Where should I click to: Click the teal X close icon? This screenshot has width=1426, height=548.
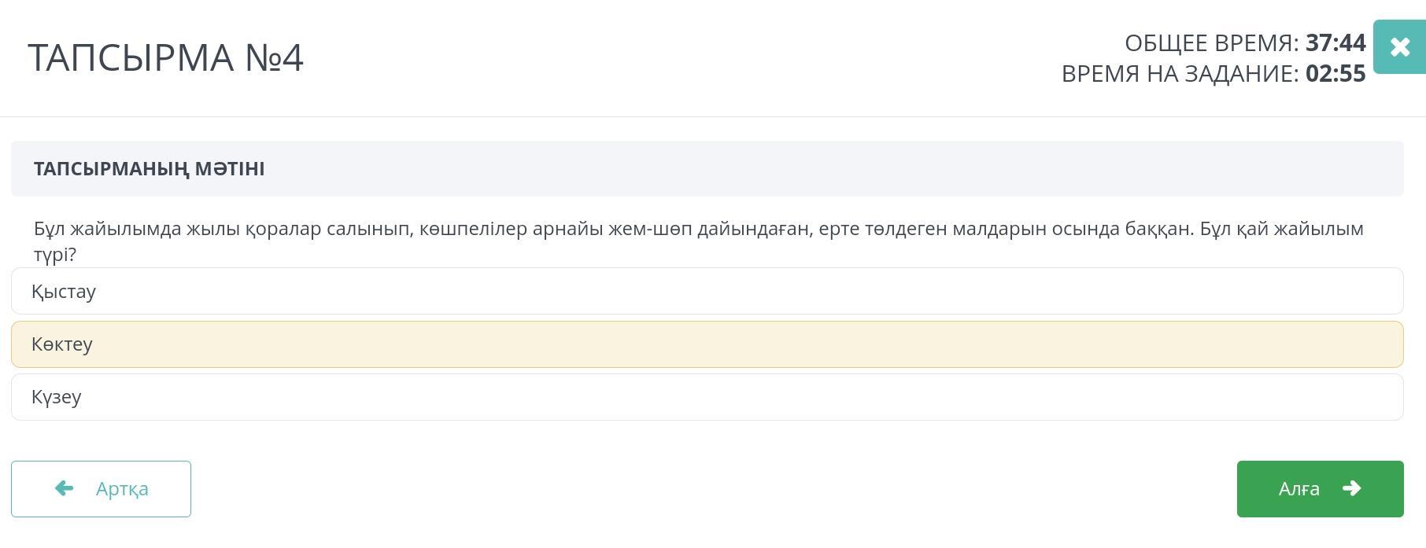point(1399,47)
